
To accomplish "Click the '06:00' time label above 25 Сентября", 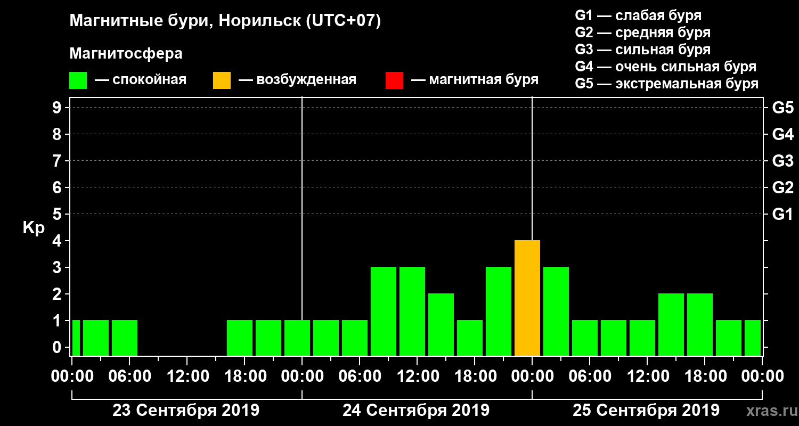I will tap(589, 376).
